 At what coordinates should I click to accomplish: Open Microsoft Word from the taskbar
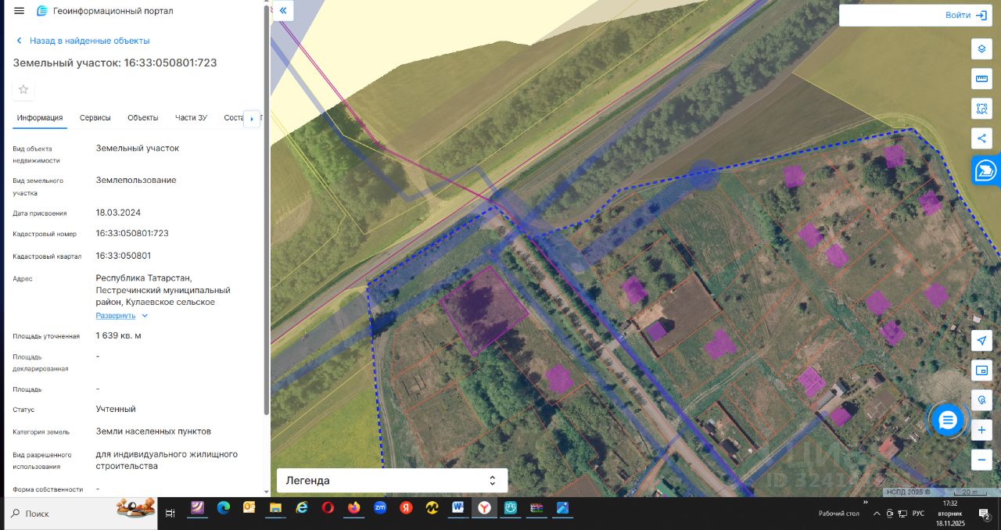[458, 508]
